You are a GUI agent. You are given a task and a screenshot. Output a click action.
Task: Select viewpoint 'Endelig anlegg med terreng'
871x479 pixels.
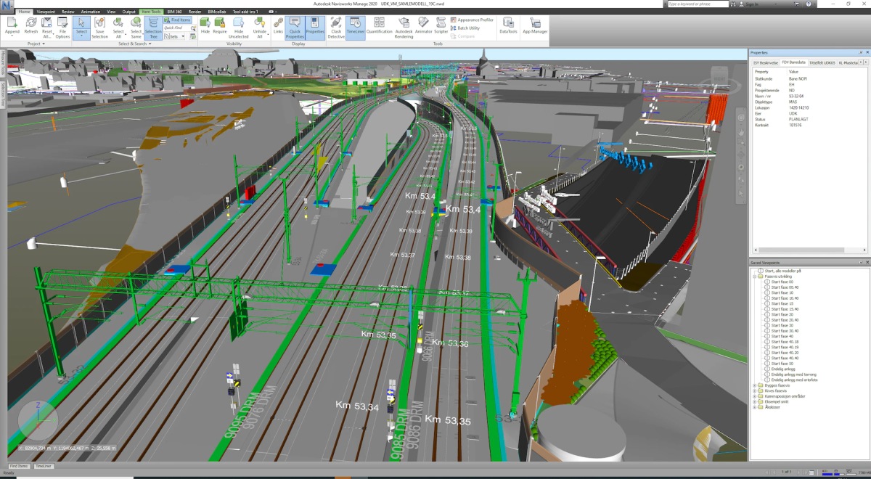[793, 374]
